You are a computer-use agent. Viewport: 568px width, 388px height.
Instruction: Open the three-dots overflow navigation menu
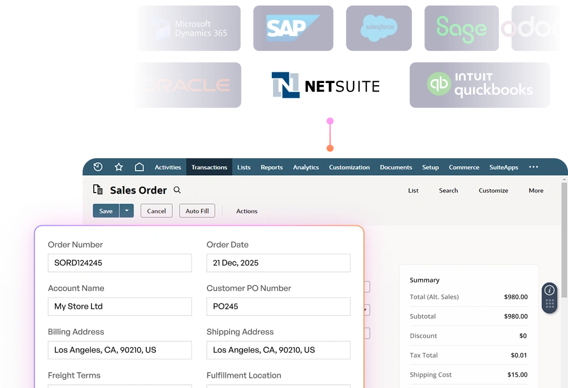tap(533, 167)
